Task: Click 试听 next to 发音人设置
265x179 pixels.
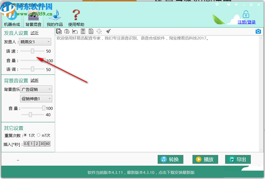Action: coord(35,33)
